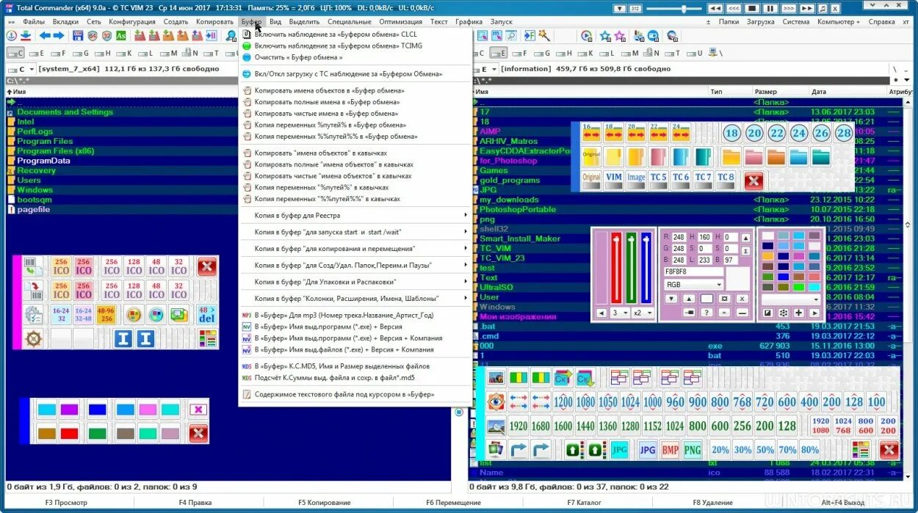Click the green 'As' toolbar icon
The image size is (918, 513).
click(x=121, y=35)
